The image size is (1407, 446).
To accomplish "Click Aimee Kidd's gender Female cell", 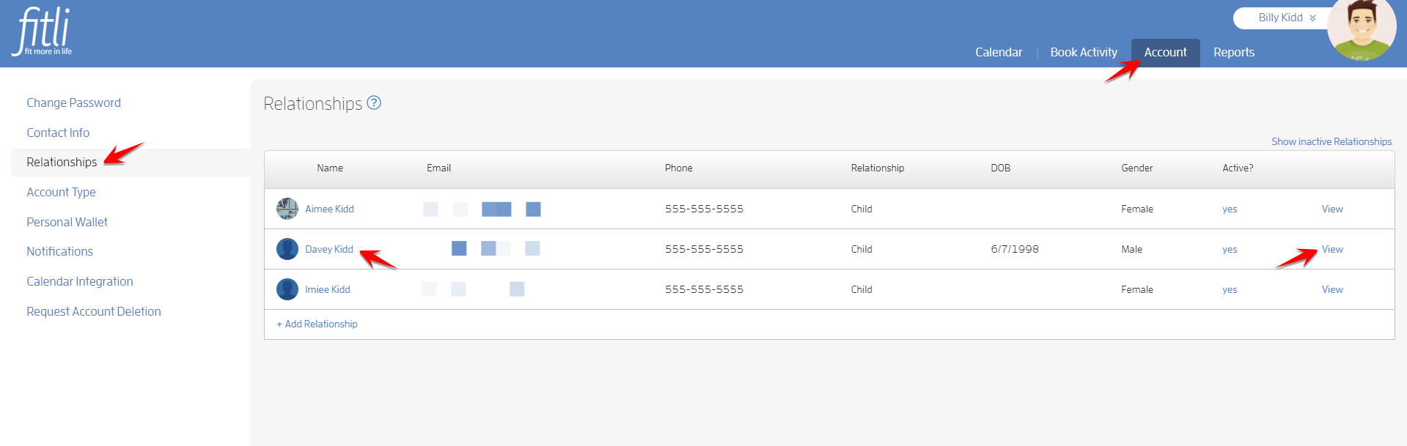I will [1137, 209].
